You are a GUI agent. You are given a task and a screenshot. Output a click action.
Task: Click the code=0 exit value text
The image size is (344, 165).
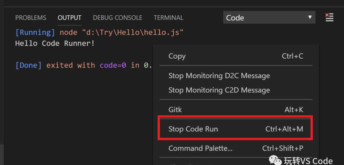[x=113, y=65]
